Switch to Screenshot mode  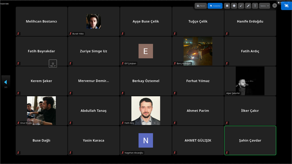215,6
